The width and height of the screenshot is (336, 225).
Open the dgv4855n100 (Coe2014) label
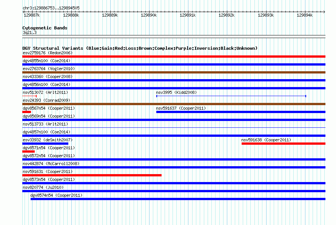46,61
